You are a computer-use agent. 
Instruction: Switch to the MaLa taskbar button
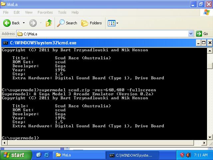point(79,155)
